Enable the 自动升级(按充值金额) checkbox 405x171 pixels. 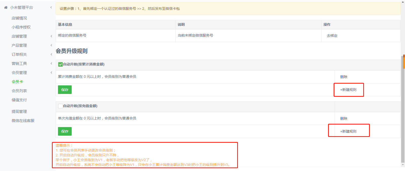[60, 106]
